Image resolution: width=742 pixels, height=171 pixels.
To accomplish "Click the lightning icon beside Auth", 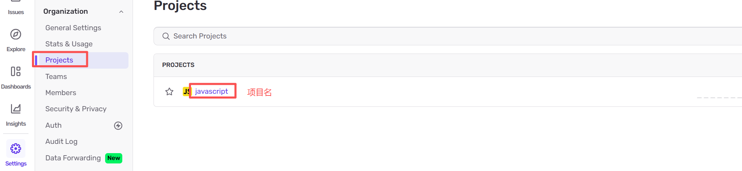I will 118,126.
